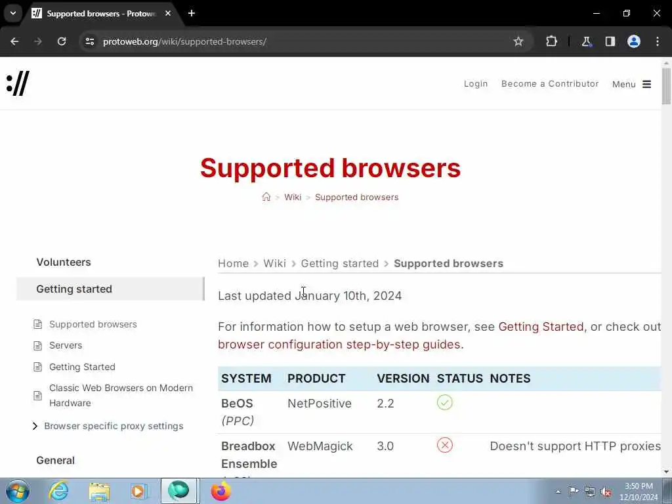Click green check status for NetPositive

[444, 402]
